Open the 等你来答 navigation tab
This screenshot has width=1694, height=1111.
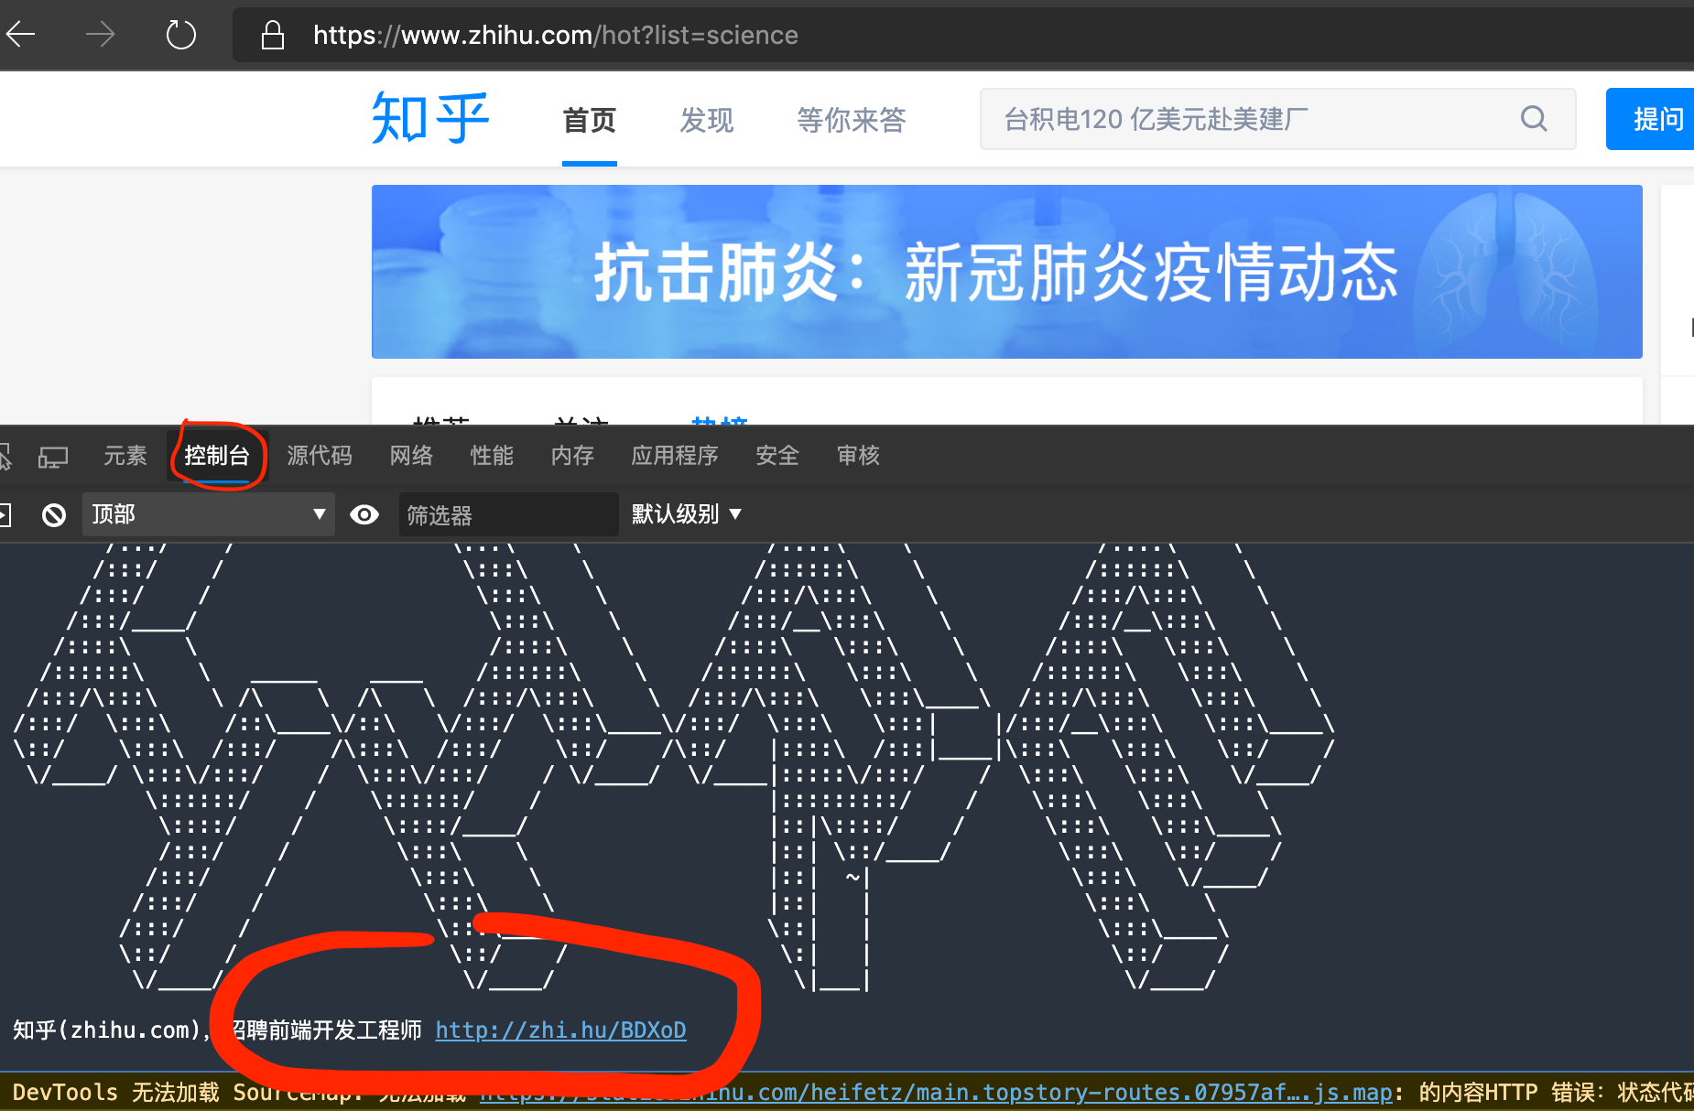pyautogui.click(x=851, y=120)
